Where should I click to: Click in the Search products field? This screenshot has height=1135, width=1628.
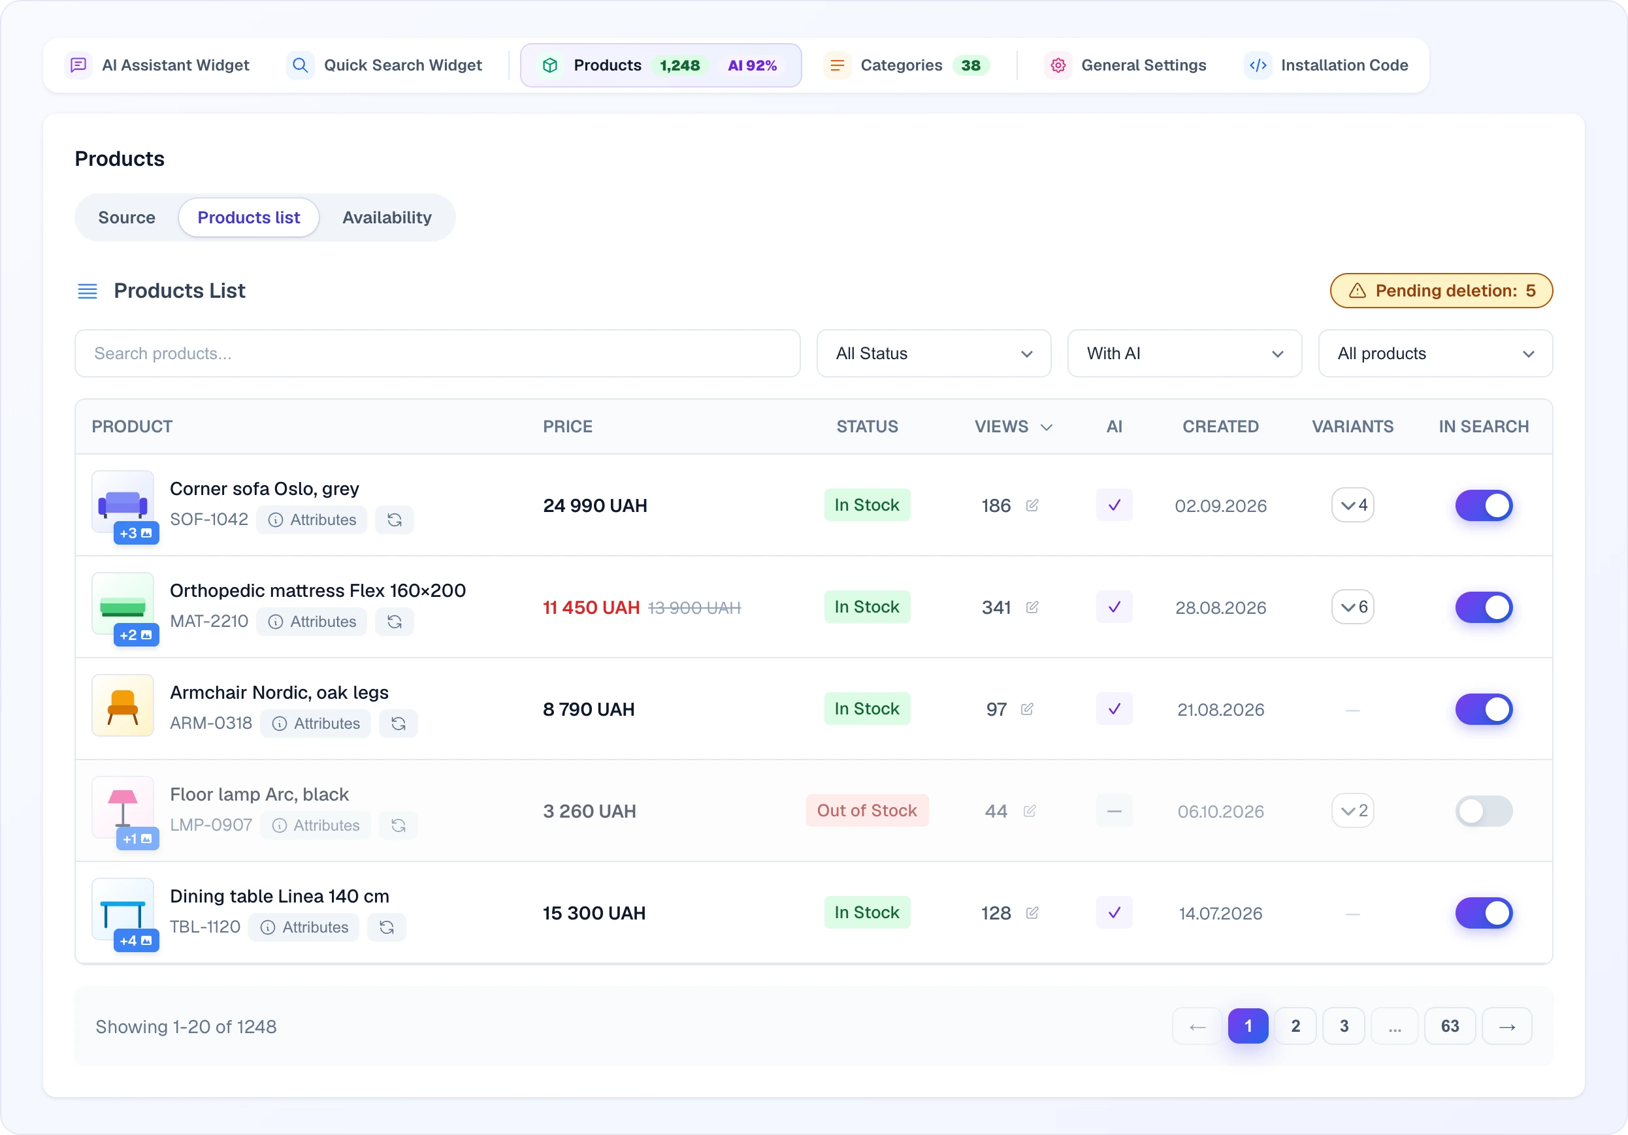tap(438, 353)
